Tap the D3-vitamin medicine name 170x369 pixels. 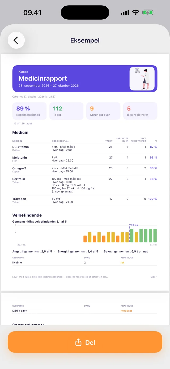coord(20,147)
